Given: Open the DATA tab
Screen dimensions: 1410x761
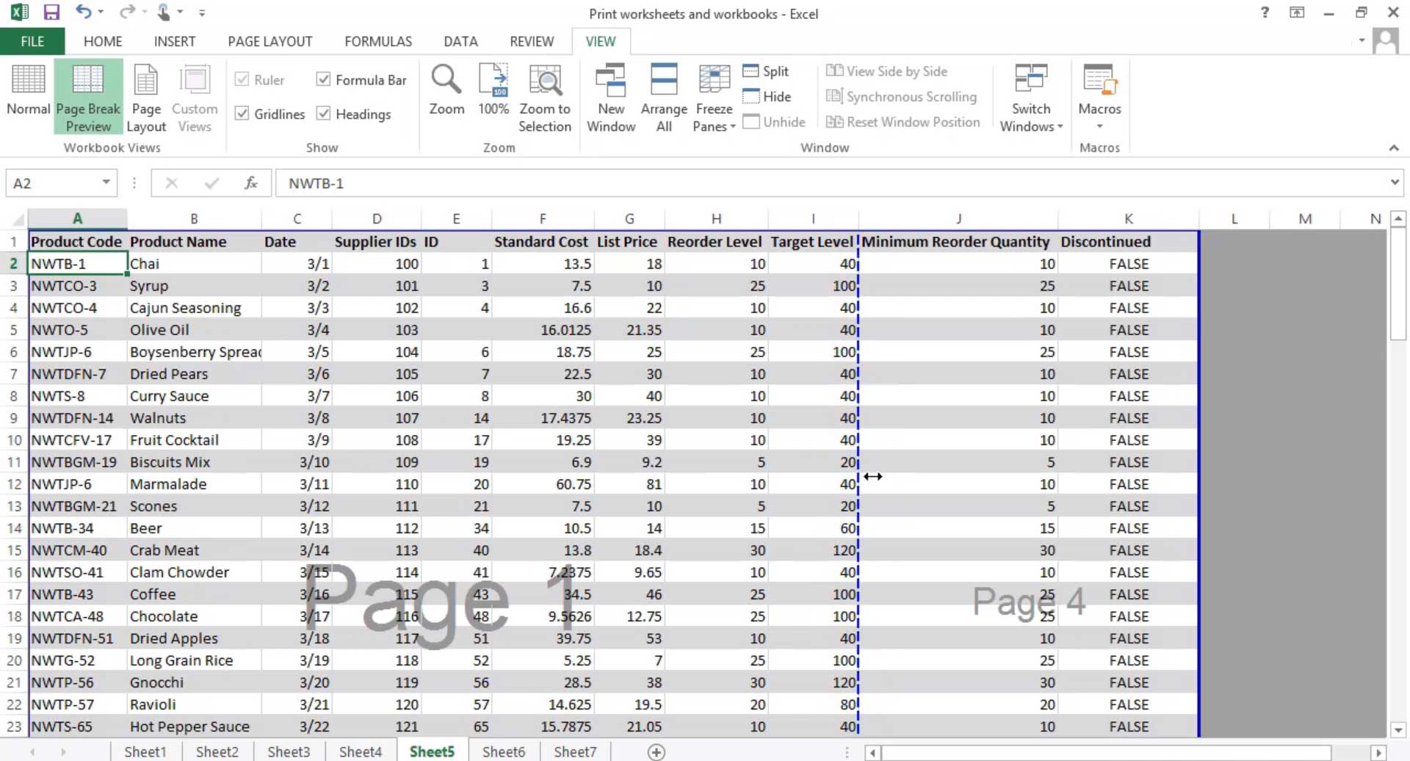Looking at the screenshot, I should [x=460, y=41].
